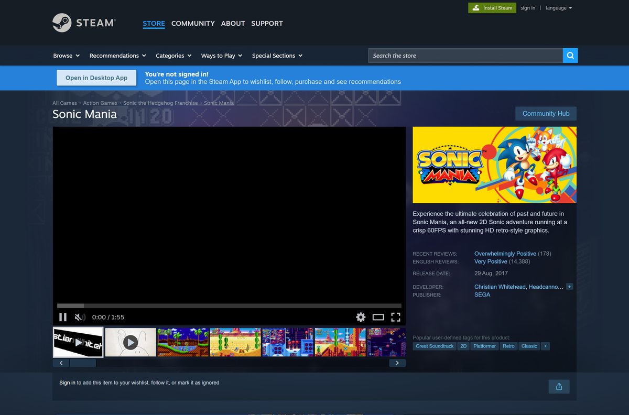Screen dimensions: 629x415
Task: Expand the Browse menu
Action: pos(67,56)
